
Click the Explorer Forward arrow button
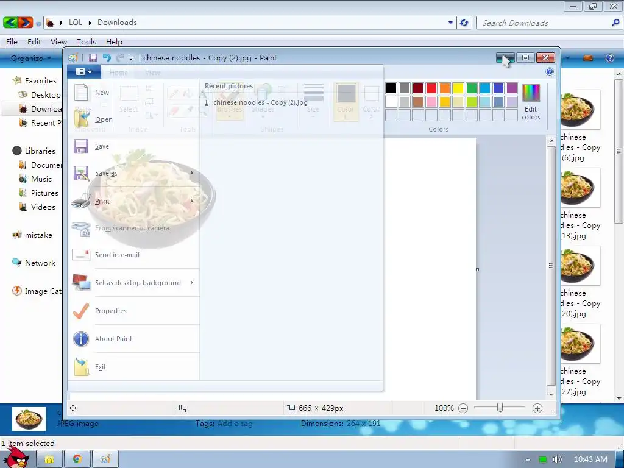(26, 23)
